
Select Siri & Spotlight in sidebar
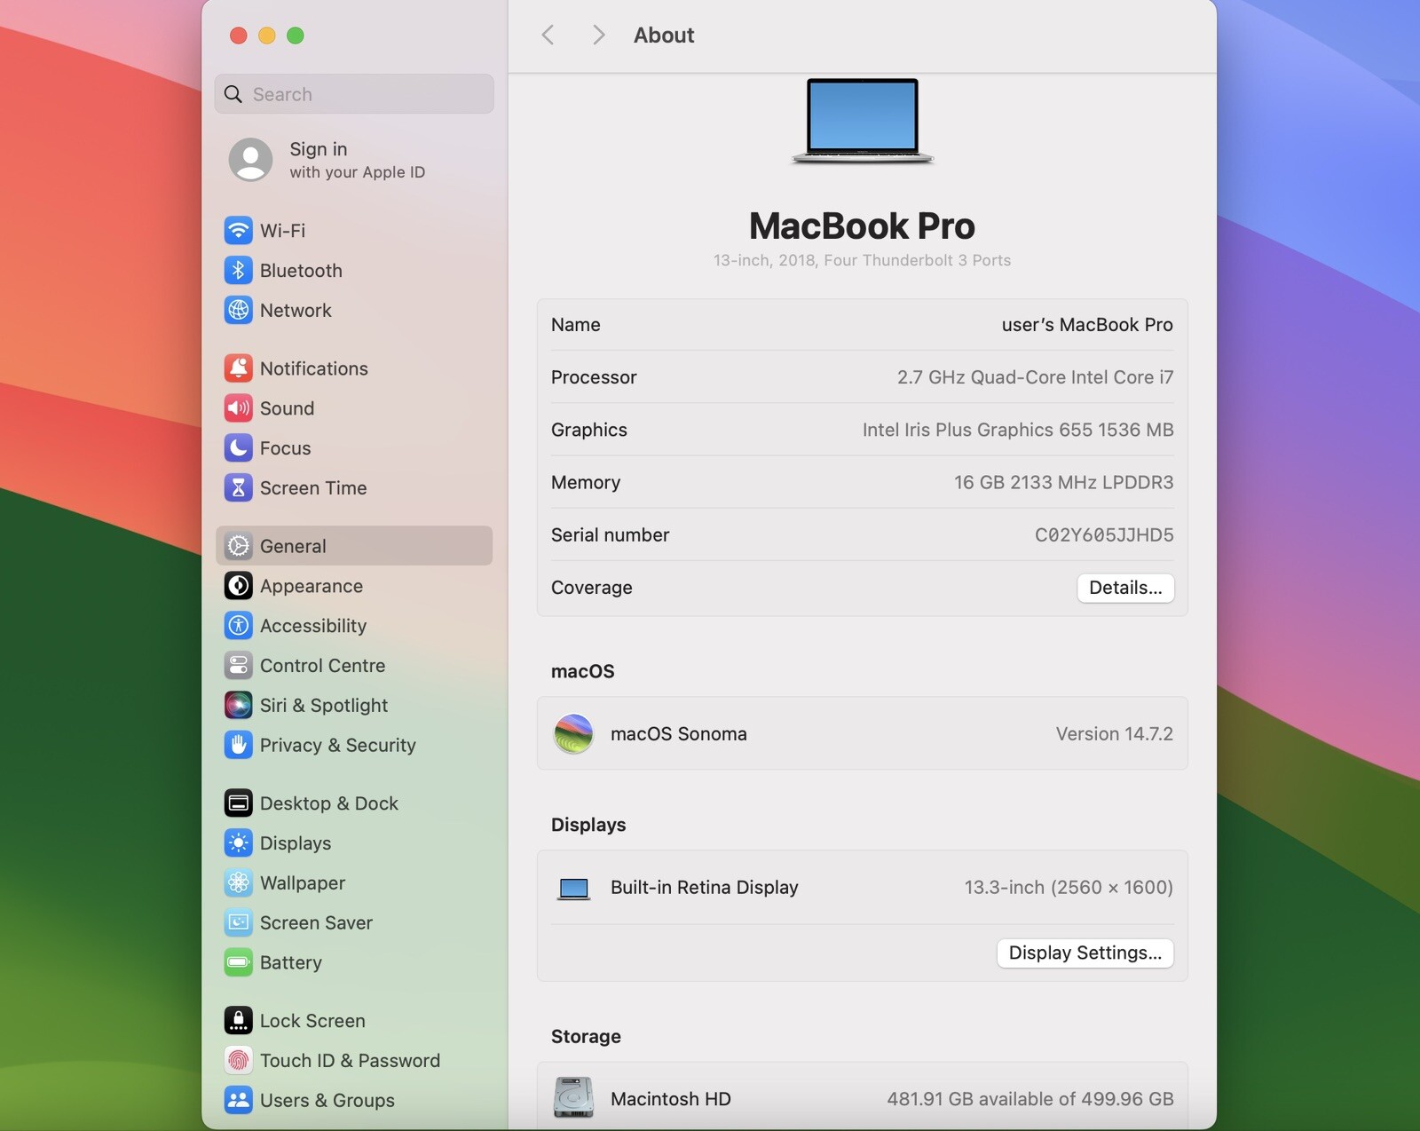[354, 706]
